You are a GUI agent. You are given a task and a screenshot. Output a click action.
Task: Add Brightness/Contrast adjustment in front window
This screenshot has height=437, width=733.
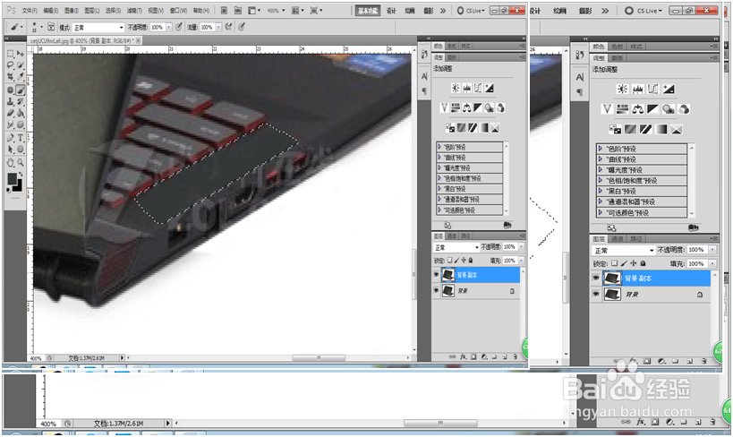pyautogui.click(x=455, y=88)
